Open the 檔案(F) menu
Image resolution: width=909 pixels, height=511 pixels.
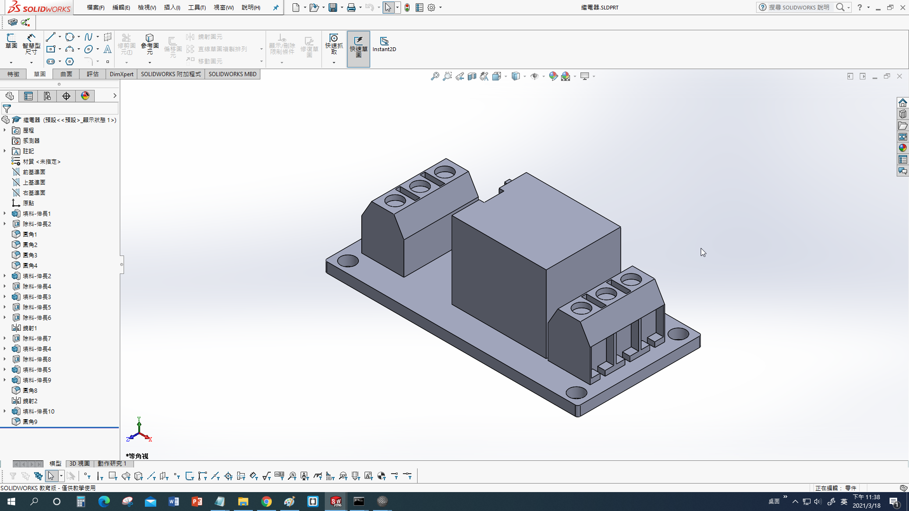click(x=96, y=8)
